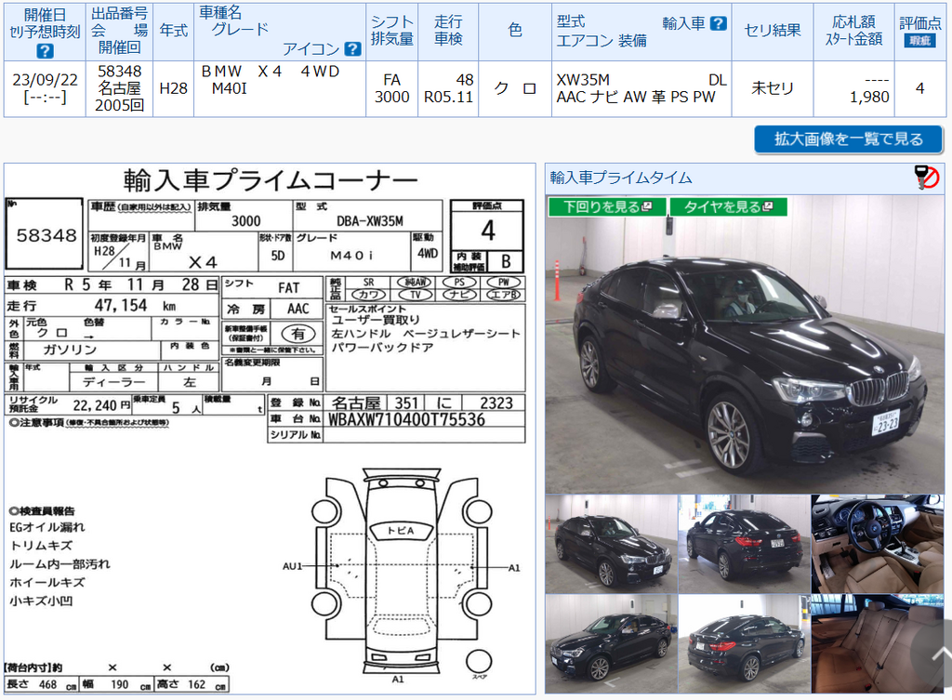
Task: Open 拡大画像を一覧で見る enlarged image list
Action: pyautogui.click(x=848, y=139)
